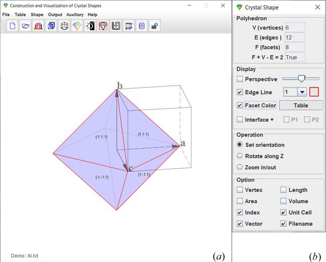
Task: Click the blue database cylinder icon
Action: point(142,26)
